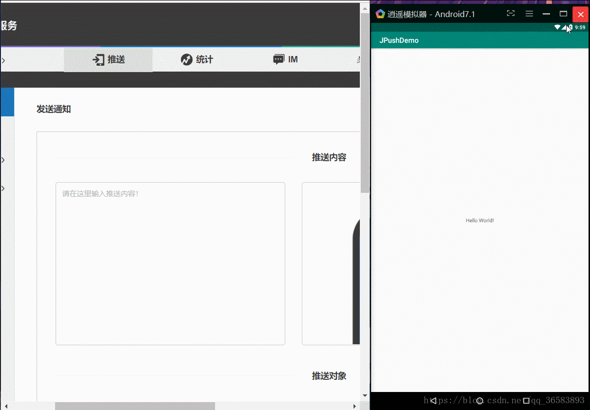This screenshot has width=590, height=410.
Task: Click the browser vertical scrollbar up arrow
Action: click(x=365, y=8)
